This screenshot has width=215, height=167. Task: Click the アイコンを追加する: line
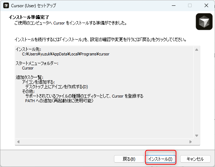[38, 82]
